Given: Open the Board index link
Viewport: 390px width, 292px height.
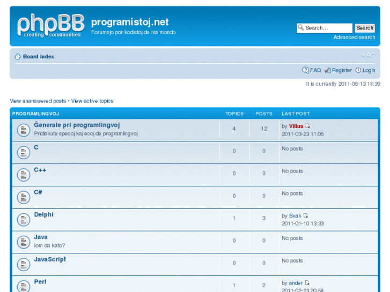Looking at the screenshot, I should click(39, 57).
